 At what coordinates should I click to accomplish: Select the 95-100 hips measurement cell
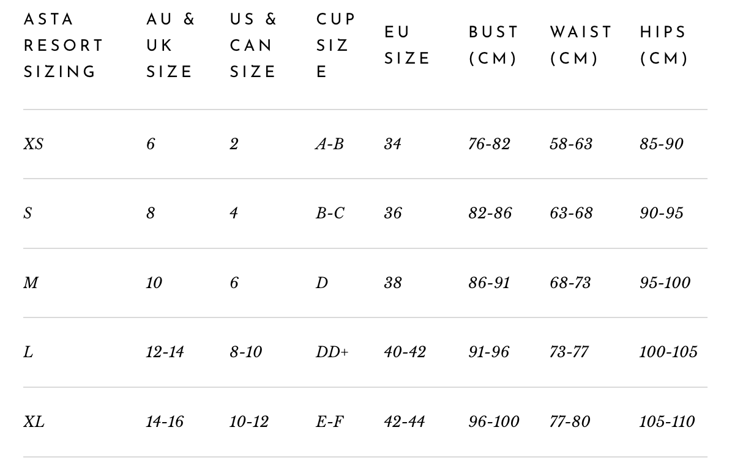(x=665, y=283)
